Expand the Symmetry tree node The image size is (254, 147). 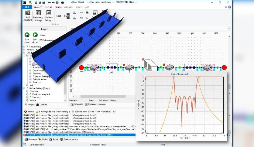[27, 97]
